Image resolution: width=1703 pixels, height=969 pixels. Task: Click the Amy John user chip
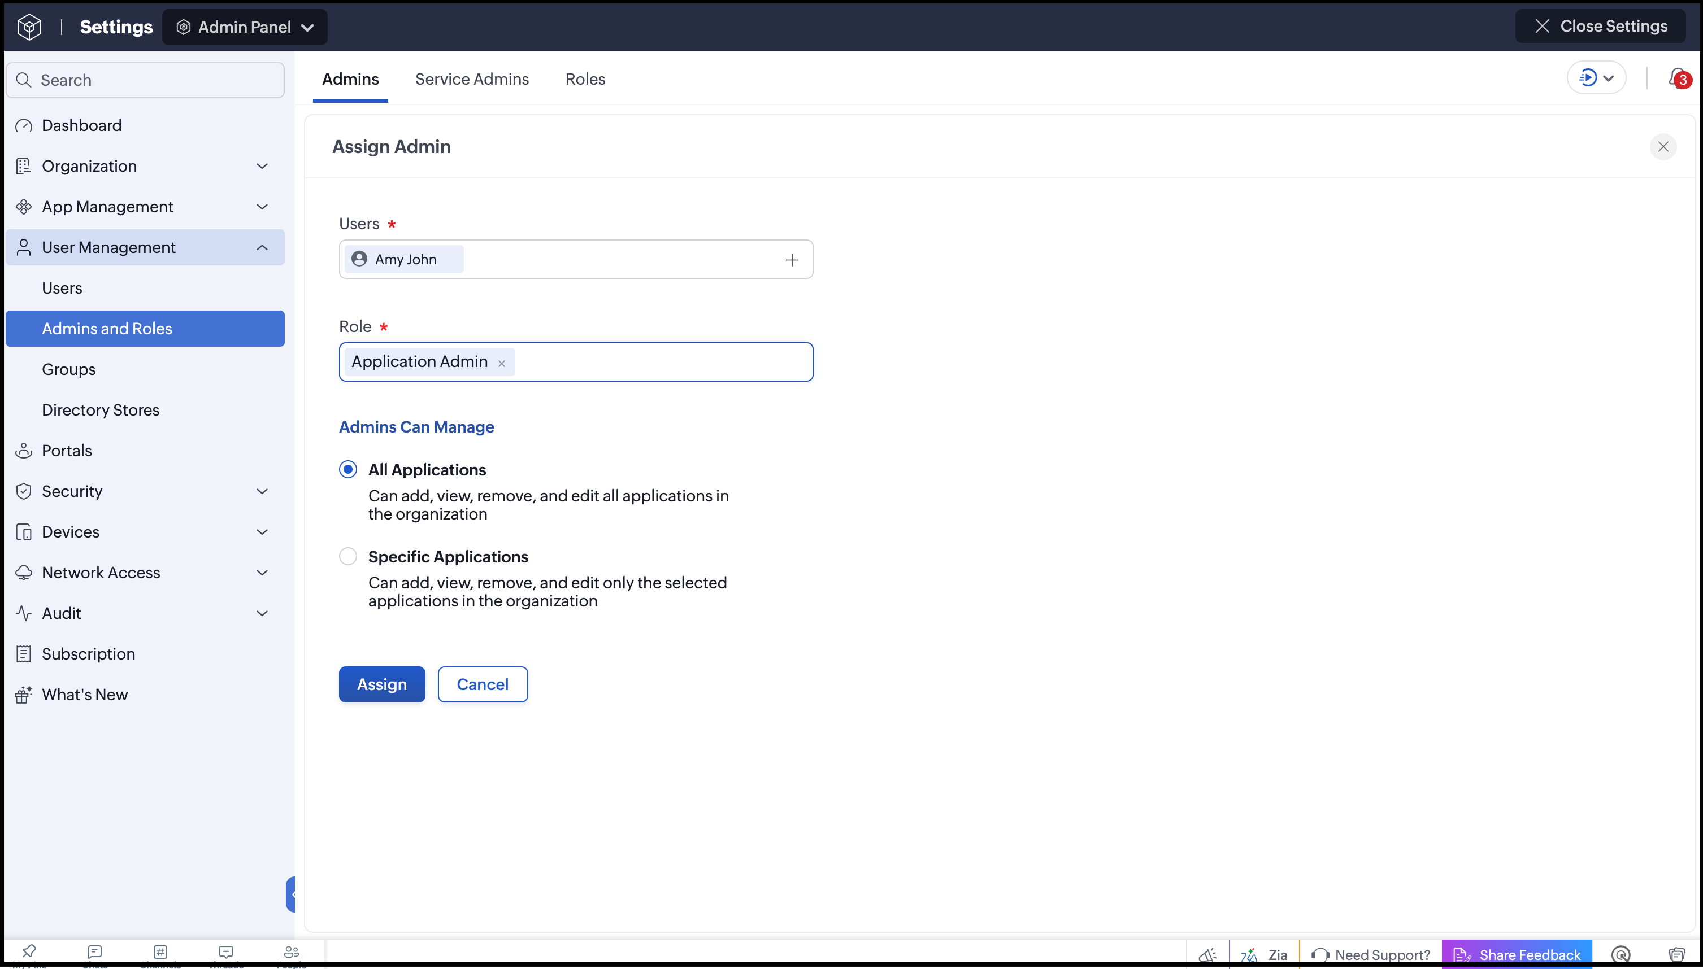click(x=403, y=259)
